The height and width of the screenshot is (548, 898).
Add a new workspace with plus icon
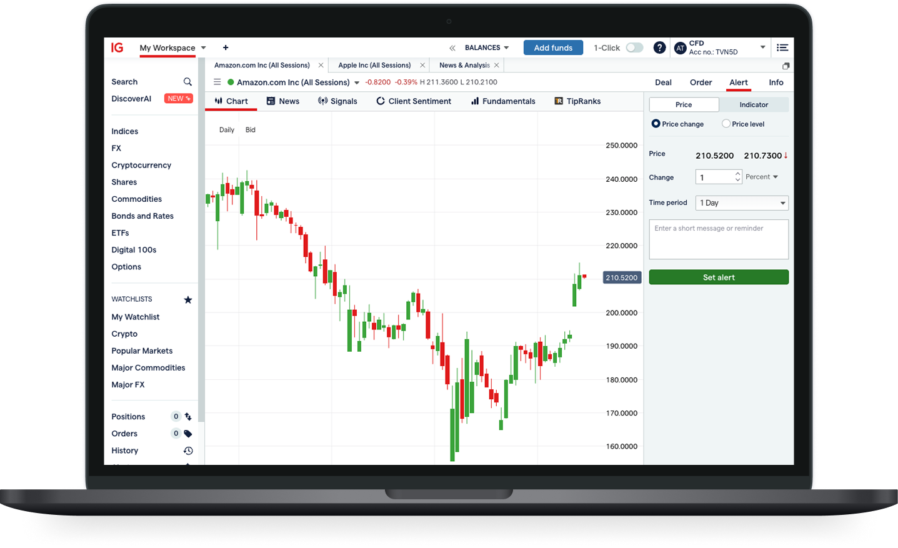(226, 47)
